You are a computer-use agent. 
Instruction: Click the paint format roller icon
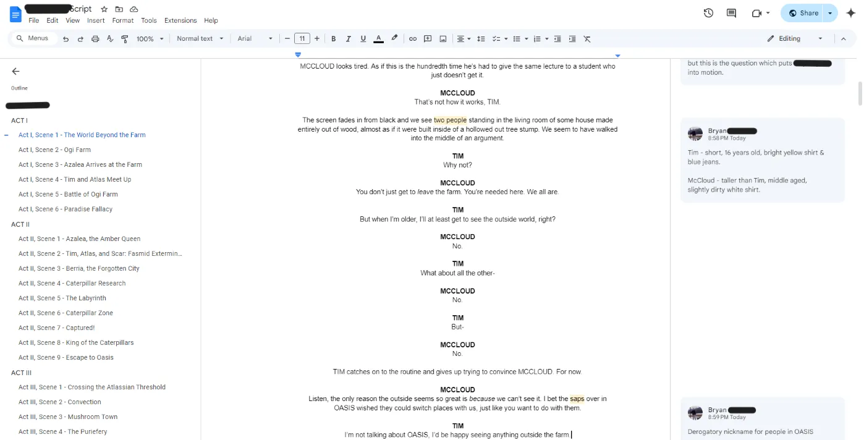coord(125,39)
